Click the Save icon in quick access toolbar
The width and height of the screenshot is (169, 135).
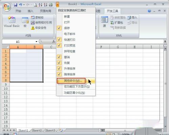pyautogui.click(x=16, y=5)
